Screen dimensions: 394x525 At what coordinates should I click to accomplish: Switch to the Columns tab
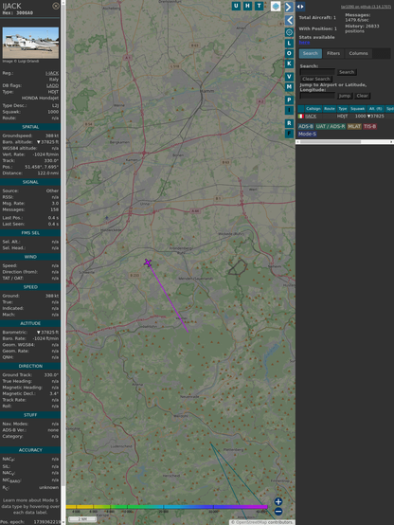[x=358, y=54]
